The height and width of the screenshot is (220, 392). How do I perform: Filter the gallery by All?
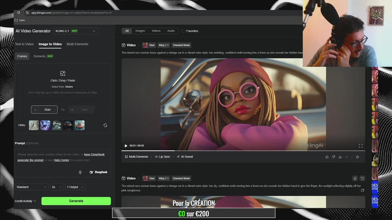(x=127, y=31)
